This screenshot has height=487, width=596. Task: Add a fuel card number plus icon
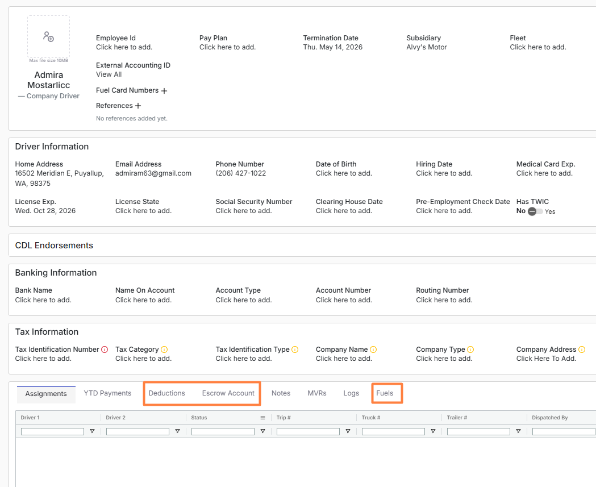[x=164, y=91]
